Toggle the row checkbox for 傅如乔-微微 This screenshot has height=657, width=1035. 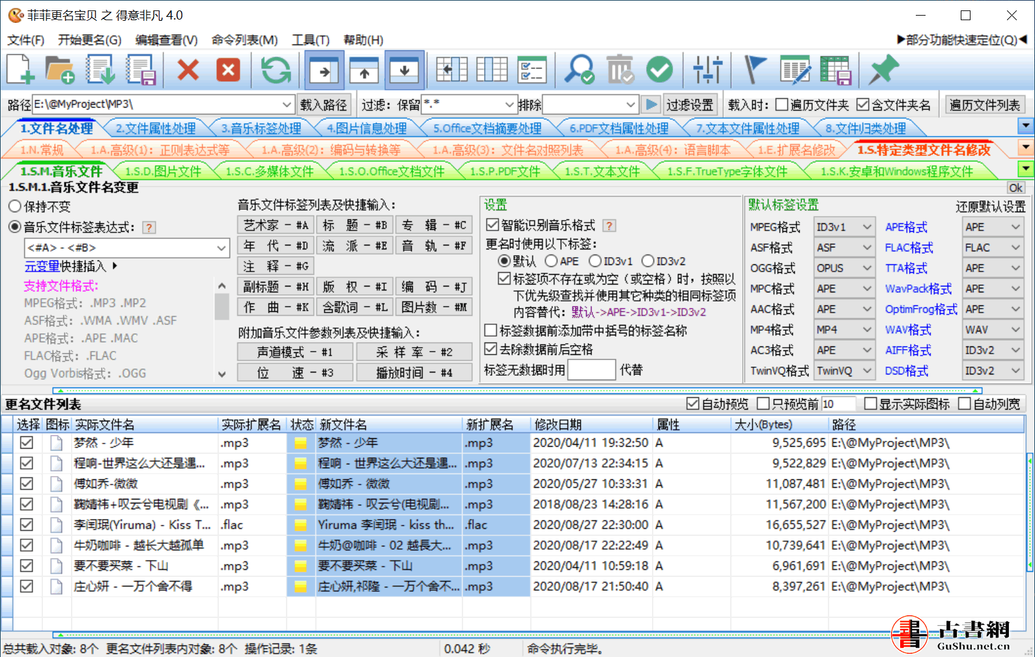coord(27,484)
